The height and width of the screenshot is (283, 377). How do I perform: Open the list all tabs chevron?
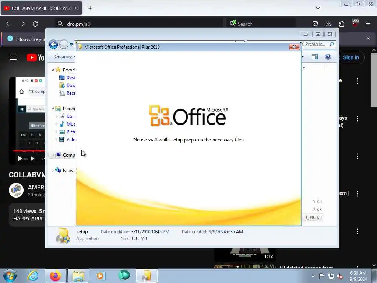pos(318,8)
